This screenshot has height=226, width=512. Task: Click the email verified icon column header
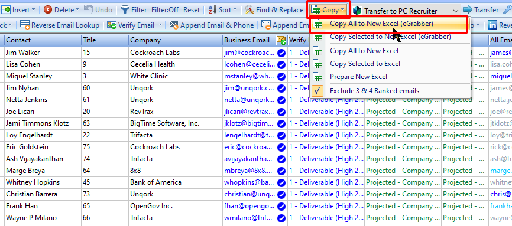coord(281,40)
